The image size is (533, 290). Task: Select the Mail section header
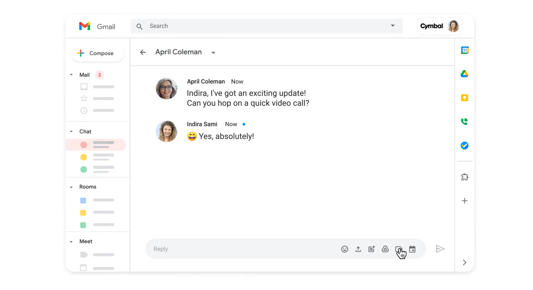click(x=85, y=75)
